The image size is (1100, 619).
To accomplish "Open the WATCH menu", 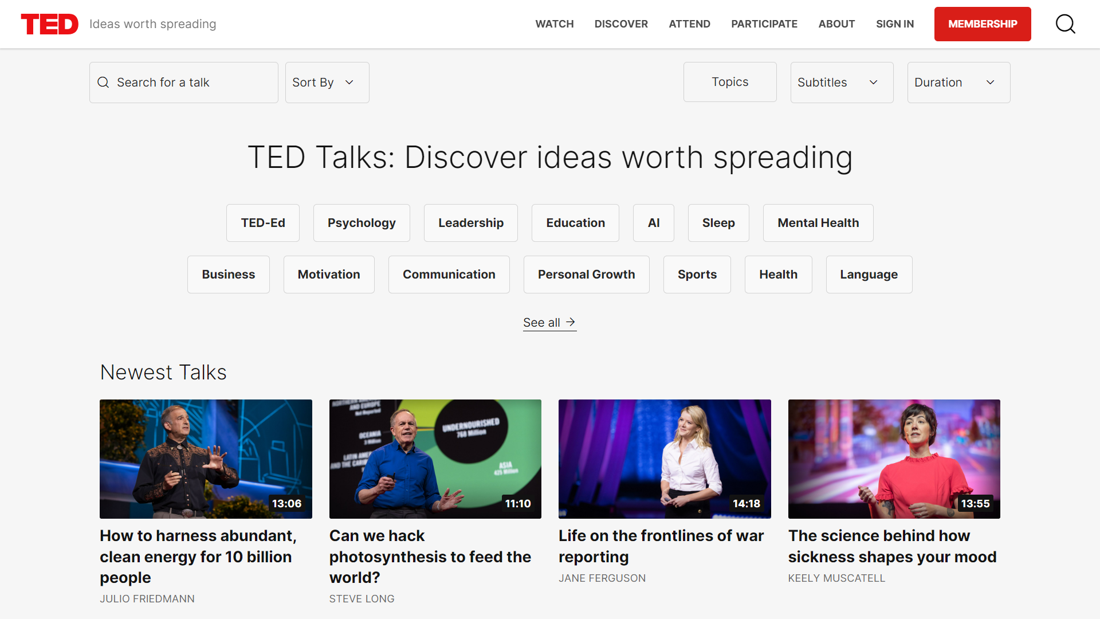I will click(554, 24).
